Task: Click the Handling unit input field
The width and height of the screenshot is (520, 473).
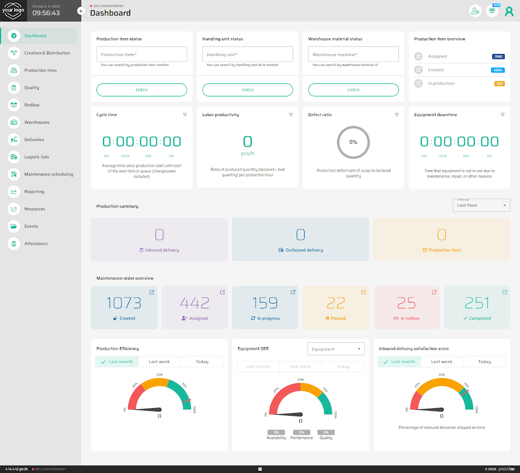Action: pyautogui.click(x=247, y=54)
